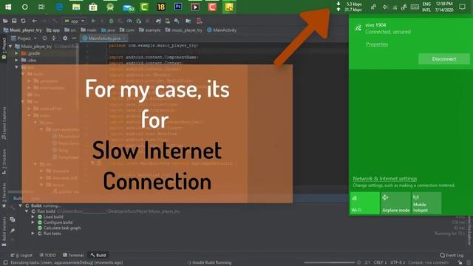The height and width of the screenshot is (266, 473).
Task: Click the 'example' breadcrumb
Action: point(149,30)
